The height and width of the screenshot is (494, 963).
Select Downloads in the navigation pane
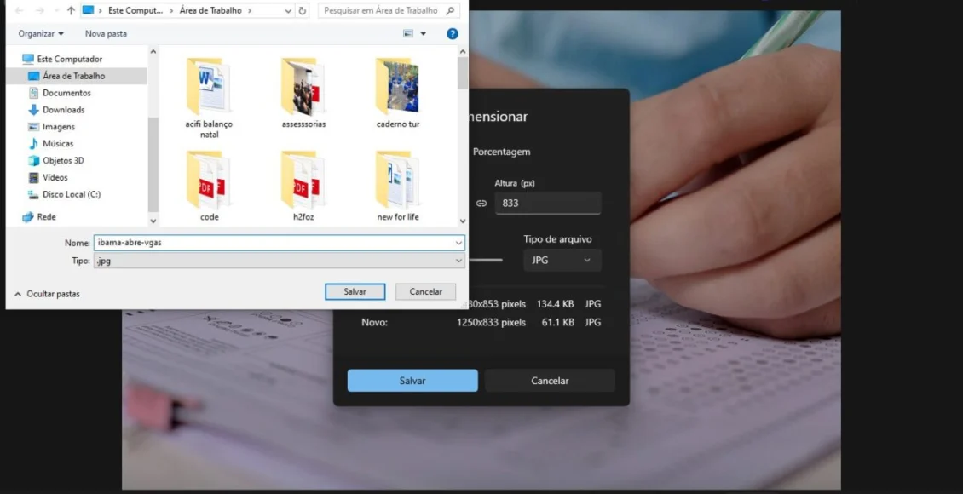coord(63,110)
